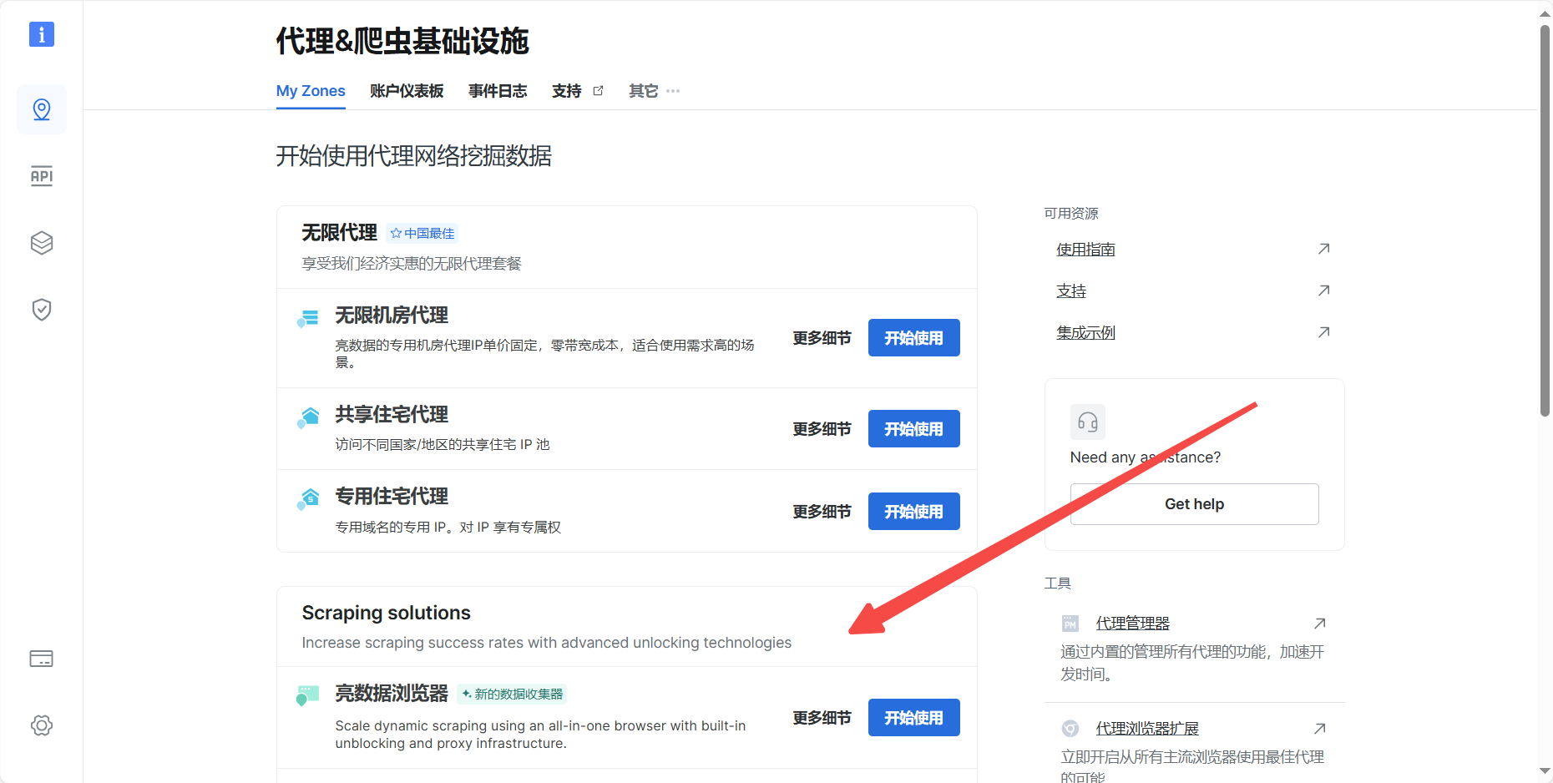Viewport: 1553px width, 783px height.
Task: Click the 代理浏览器扩展 Chrome icon
Action: click(x=1070, y=729)
